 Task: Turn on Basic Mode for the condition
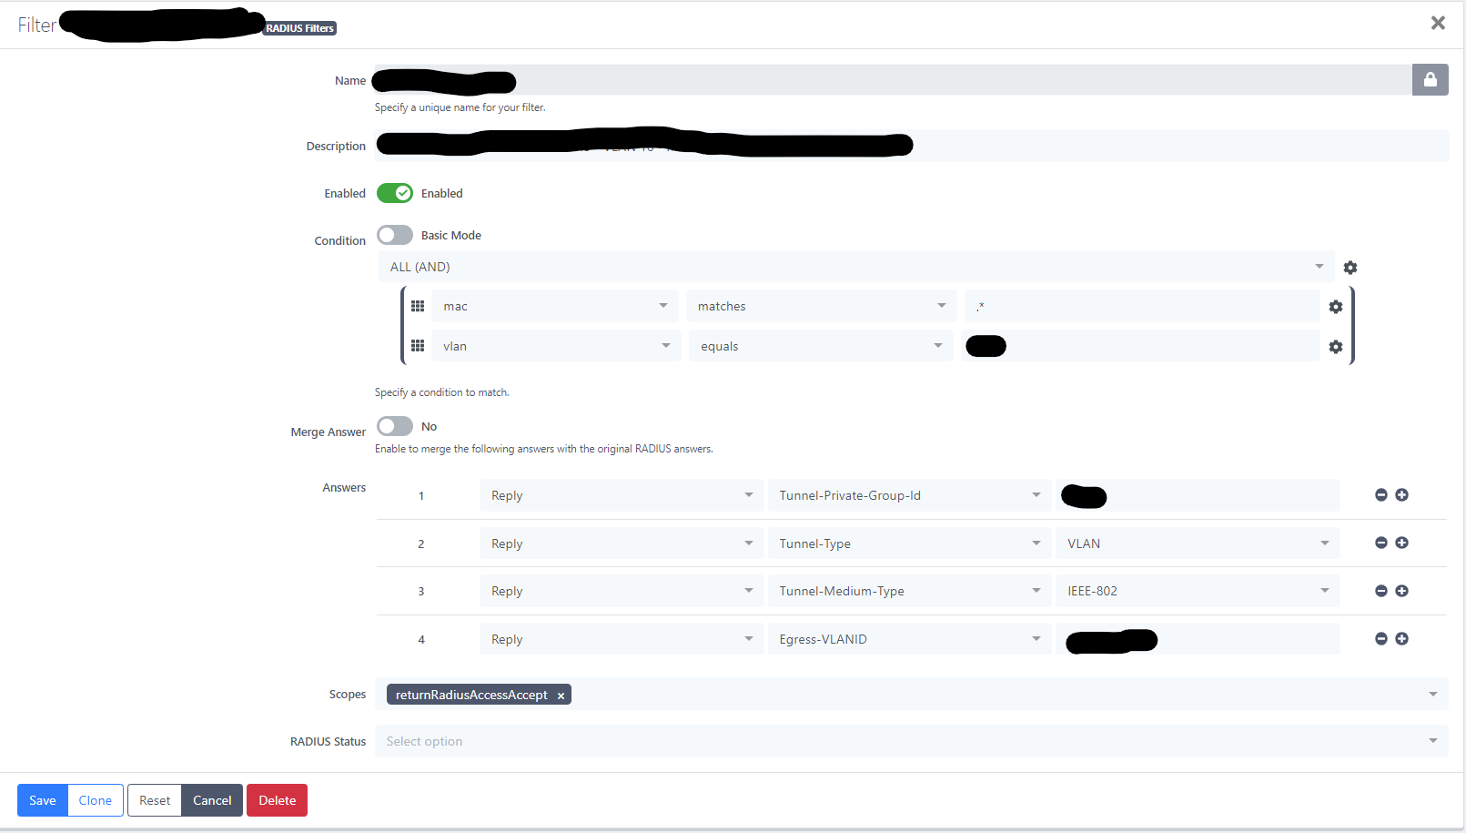point(394,235)
